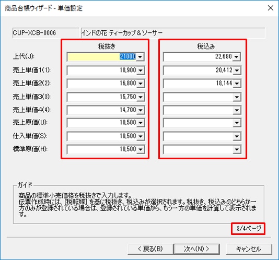Expand tax-excluded 売上単価2 dropdown arrow
Viewport: 279px width, 260px height.
141,84
